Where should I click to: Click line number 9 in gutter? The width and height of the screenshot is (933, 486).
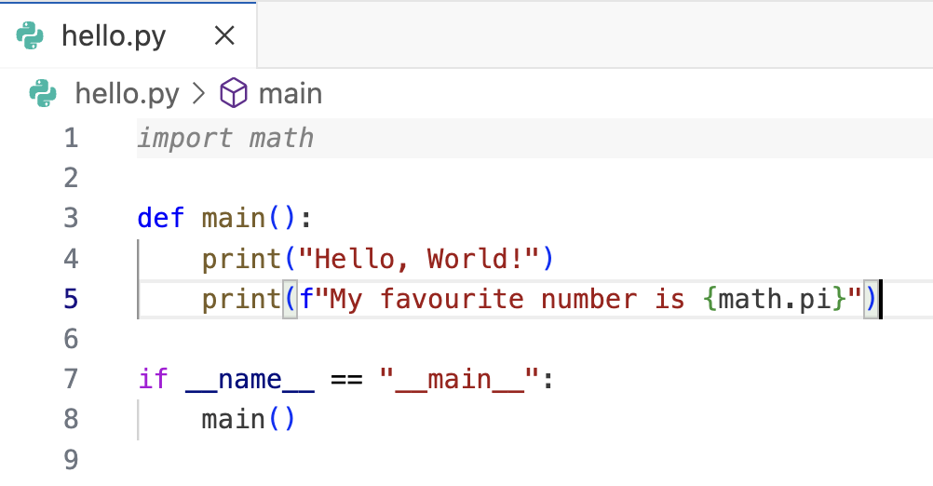coord(72,460)
